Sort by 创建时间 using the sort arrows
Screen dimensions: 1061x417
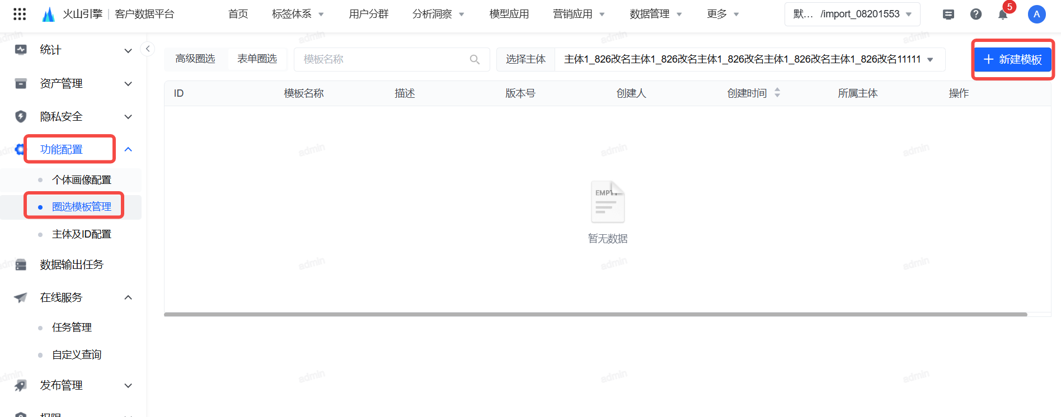coord(777,93)
